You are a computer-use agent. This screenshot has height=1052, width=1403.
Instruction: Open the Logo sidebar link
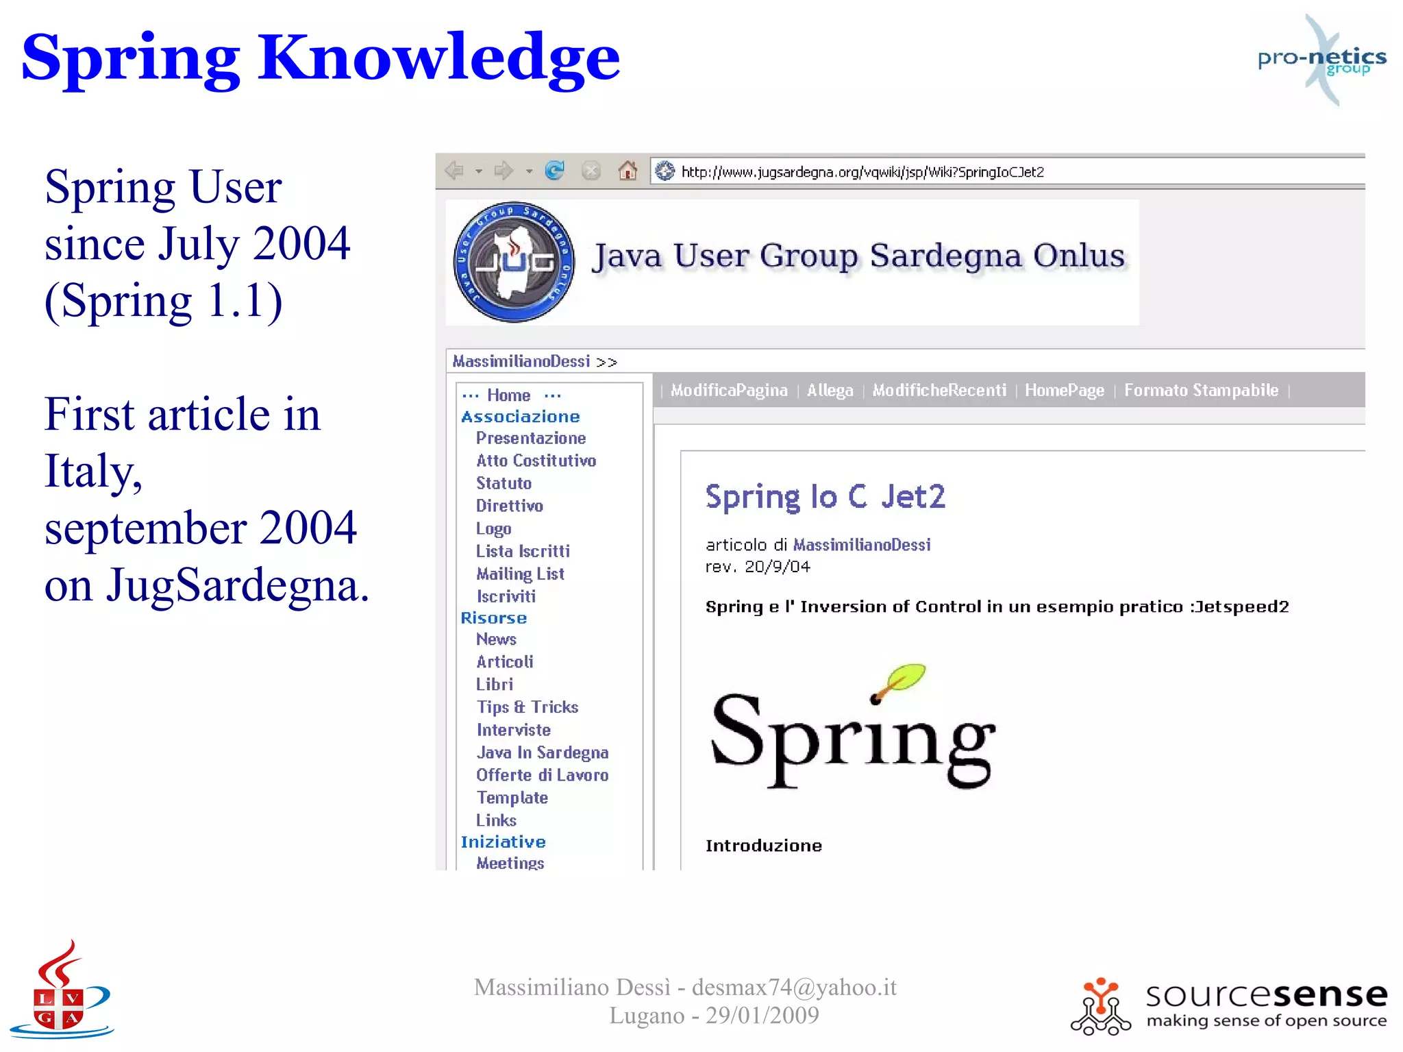[493, 529]
